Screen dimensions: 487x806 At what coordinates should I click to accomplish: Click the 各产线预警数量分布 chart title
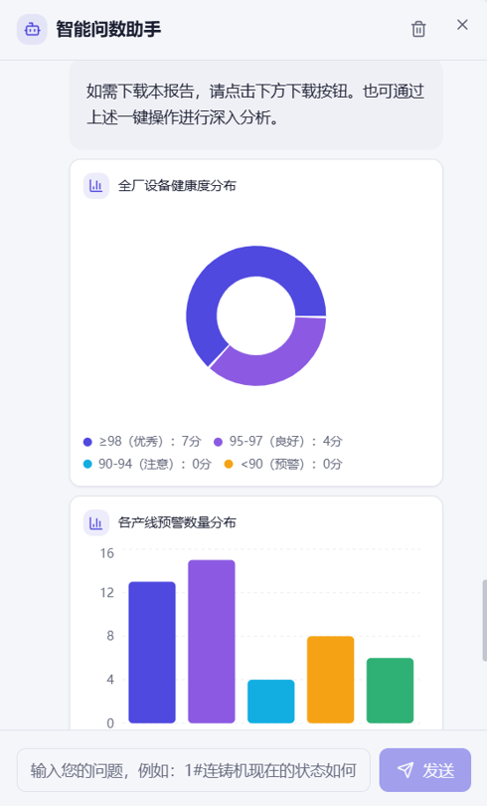pos(177,522)
